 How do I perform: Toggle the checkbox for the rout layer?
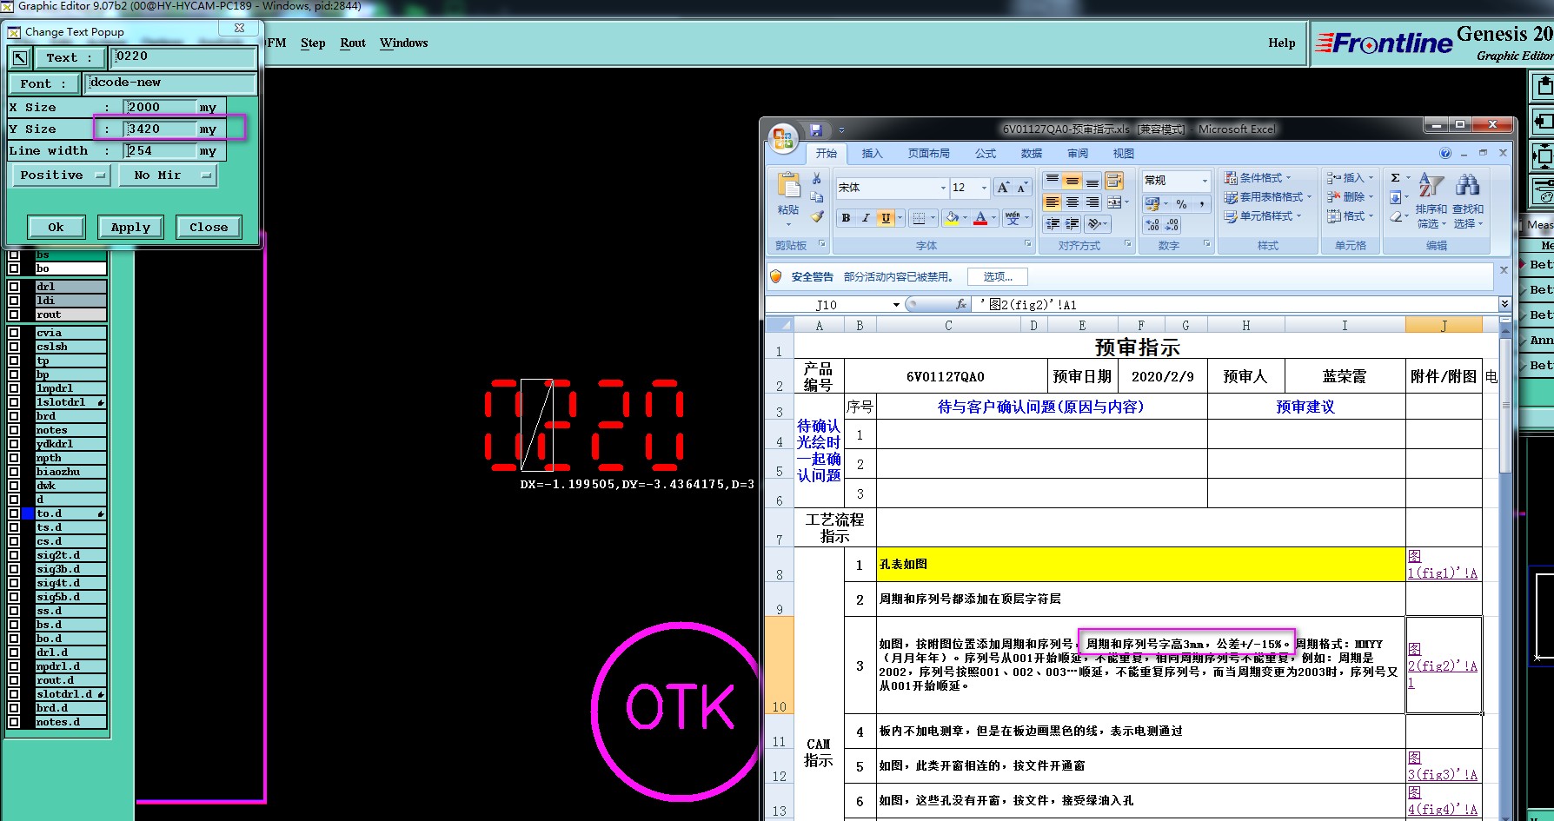(x=14, y=314)
